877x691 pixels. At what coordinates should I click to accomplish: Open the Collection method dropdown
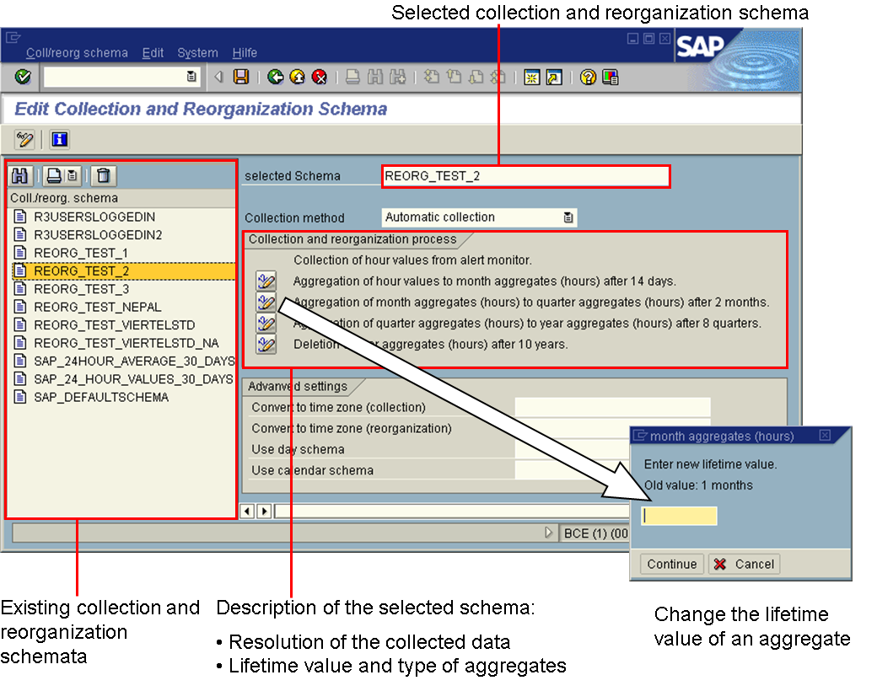(x=568, y=217)
